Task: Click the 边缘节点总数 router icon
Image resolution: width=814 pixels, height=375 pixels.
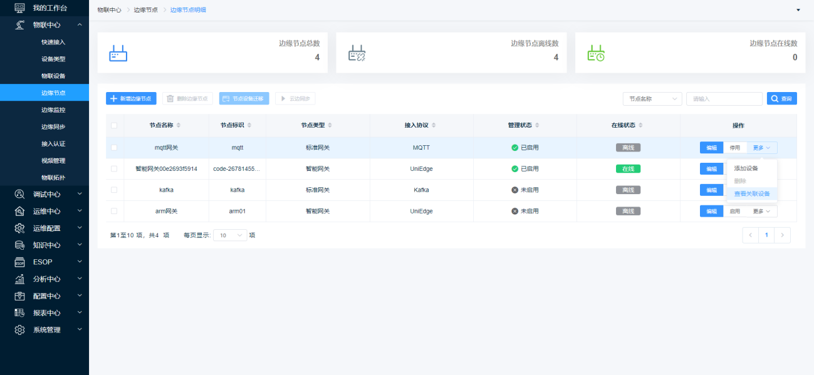Action: 118,53
